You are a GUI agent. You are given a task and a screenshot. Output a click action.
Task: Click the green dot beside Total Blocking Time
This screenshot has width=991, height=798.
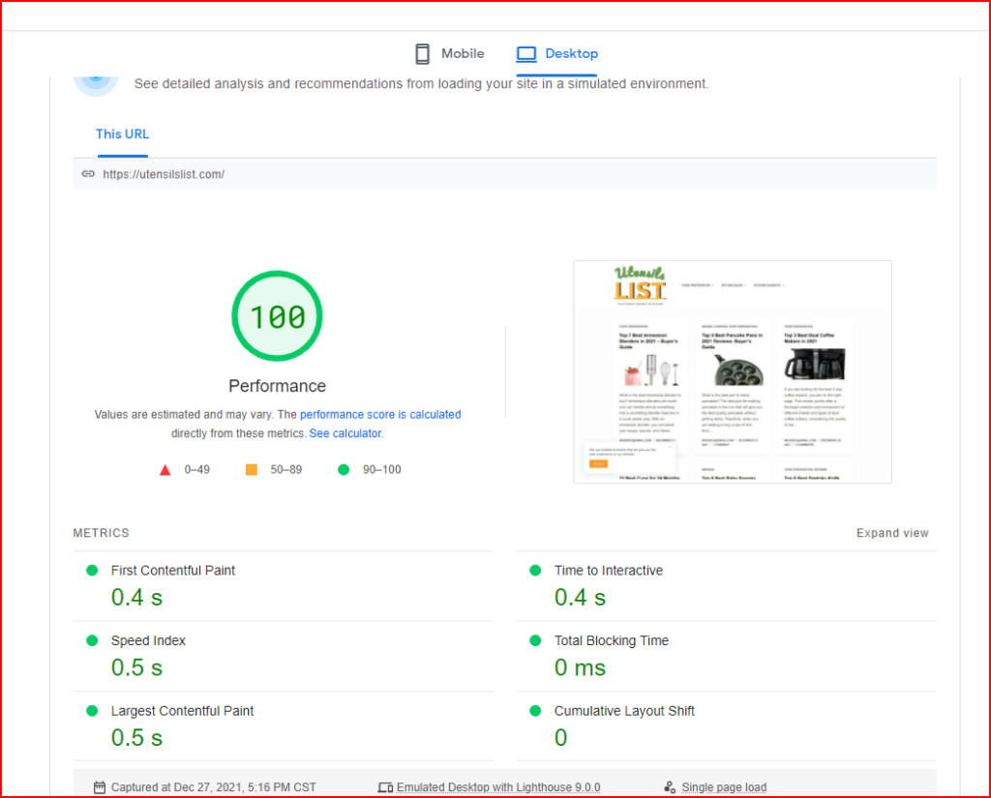click(535, 640)
